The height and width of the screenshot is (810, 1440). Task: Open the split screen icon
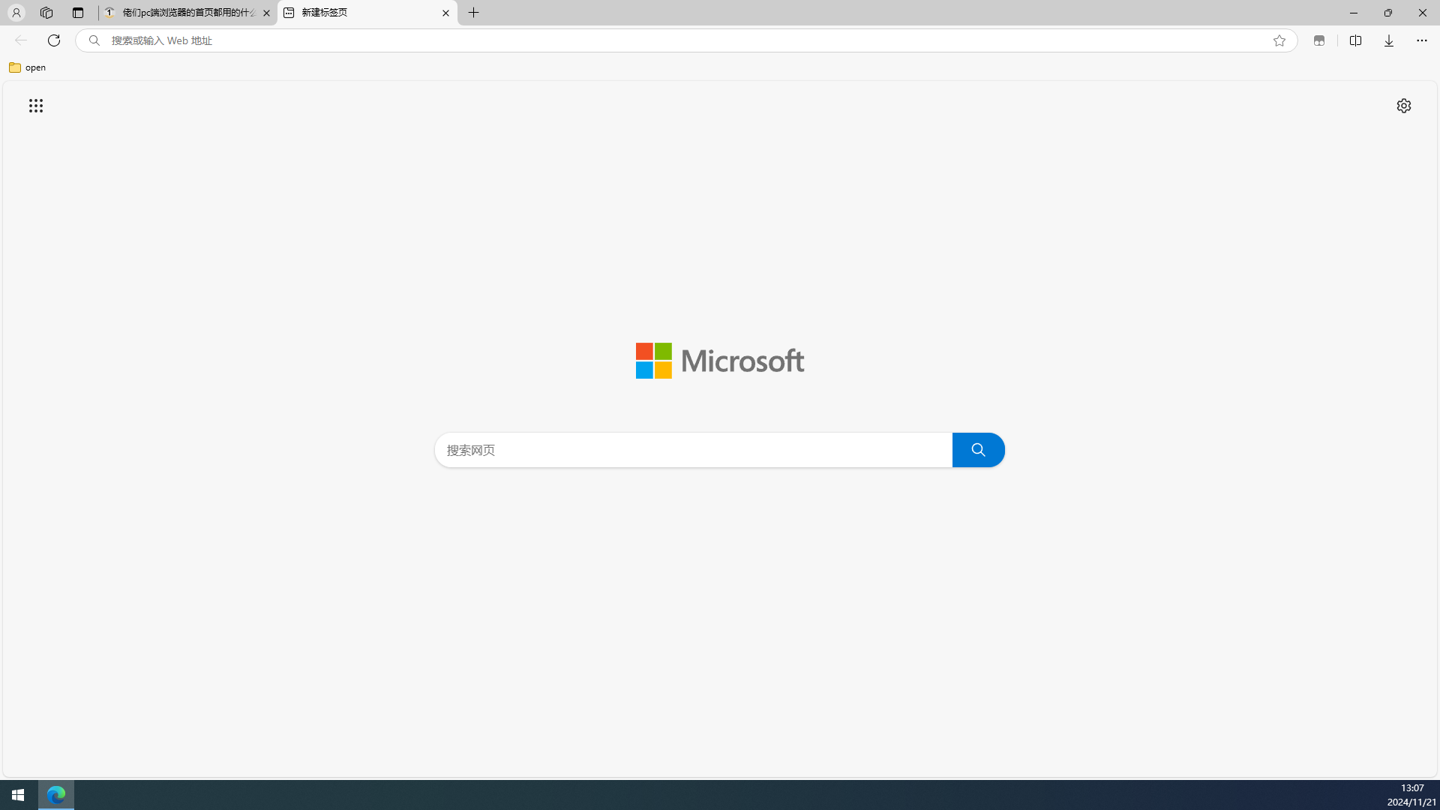[1355, 40]
